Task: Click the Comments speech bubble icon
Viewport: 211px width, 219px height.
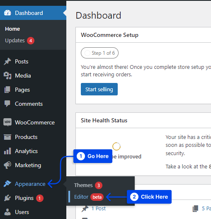Action: (x=7, y=104)
